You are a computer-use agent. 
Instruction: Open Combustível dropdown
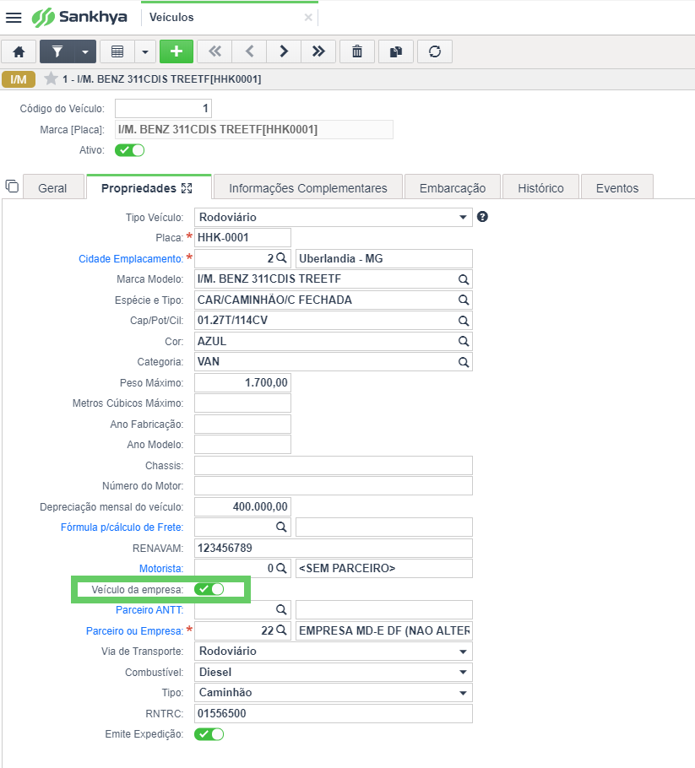point(334,672)
